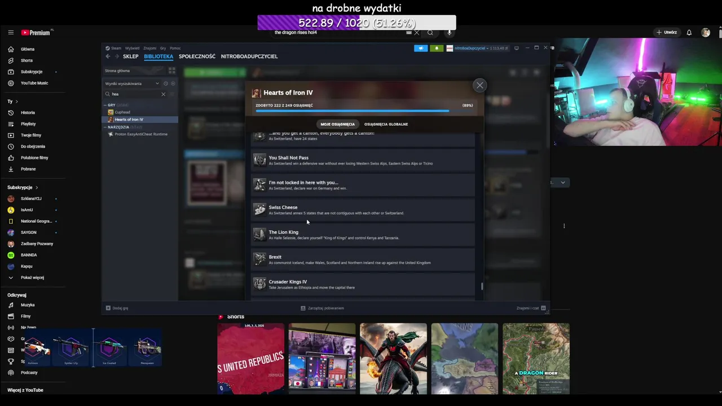Screen dimensions: 722x406
Task: Open Playlisty in the YouTube sidebar
Action: coord(28,124)
